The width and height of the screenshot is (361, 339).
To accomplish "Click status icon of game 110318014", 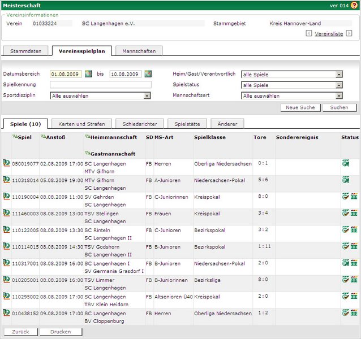I will point(346,180).
